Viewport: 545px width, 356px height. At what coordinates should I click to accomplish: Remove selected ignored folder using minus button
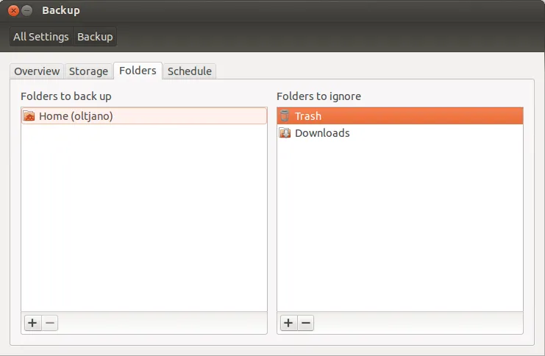pos(306,323)
